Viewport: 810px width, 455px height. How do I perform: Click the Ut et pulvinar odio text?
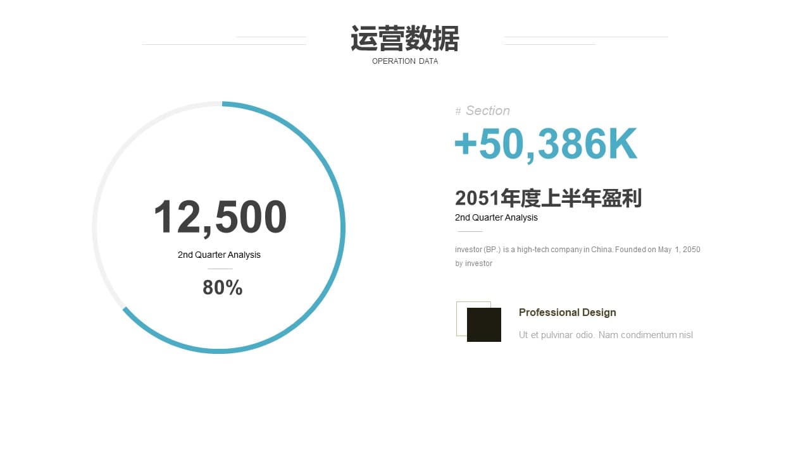pos(606,335)
